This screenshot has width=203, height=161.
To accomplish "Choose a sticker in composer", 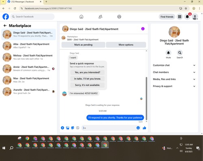I will [73, 128].
